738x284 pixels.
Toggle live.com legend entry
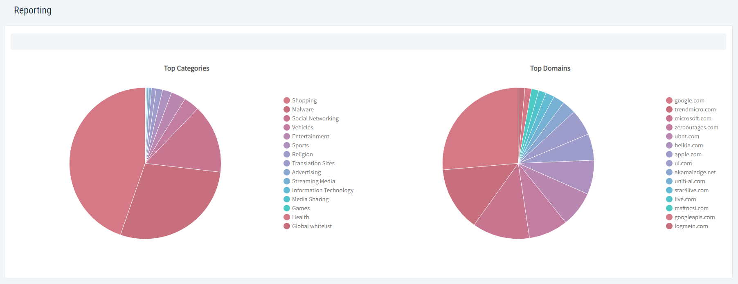pos(681,199)
